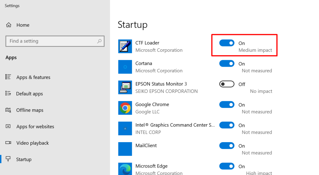
Task: Disable Intel Graphics Command Center toggle
Action: 227,125
